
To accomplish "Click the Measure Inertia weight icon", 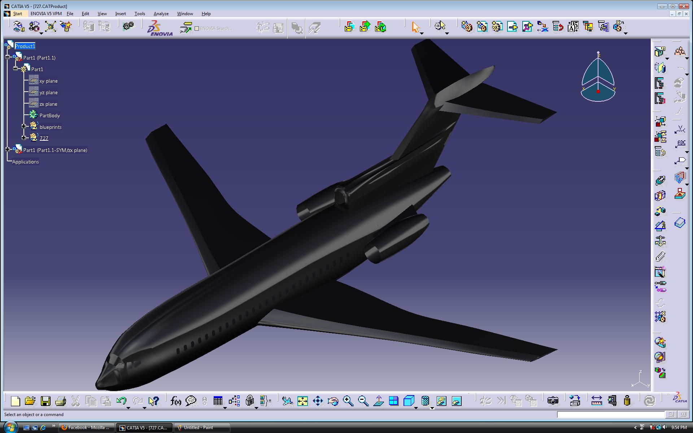I will tap(627, 401).
